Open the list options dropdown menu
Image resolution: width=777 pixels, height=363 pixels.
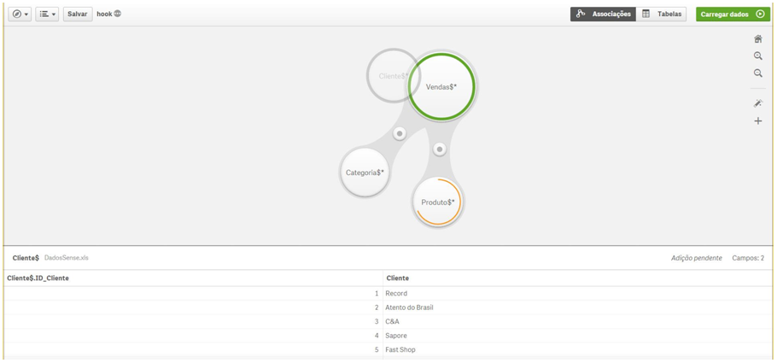(47, 15)
